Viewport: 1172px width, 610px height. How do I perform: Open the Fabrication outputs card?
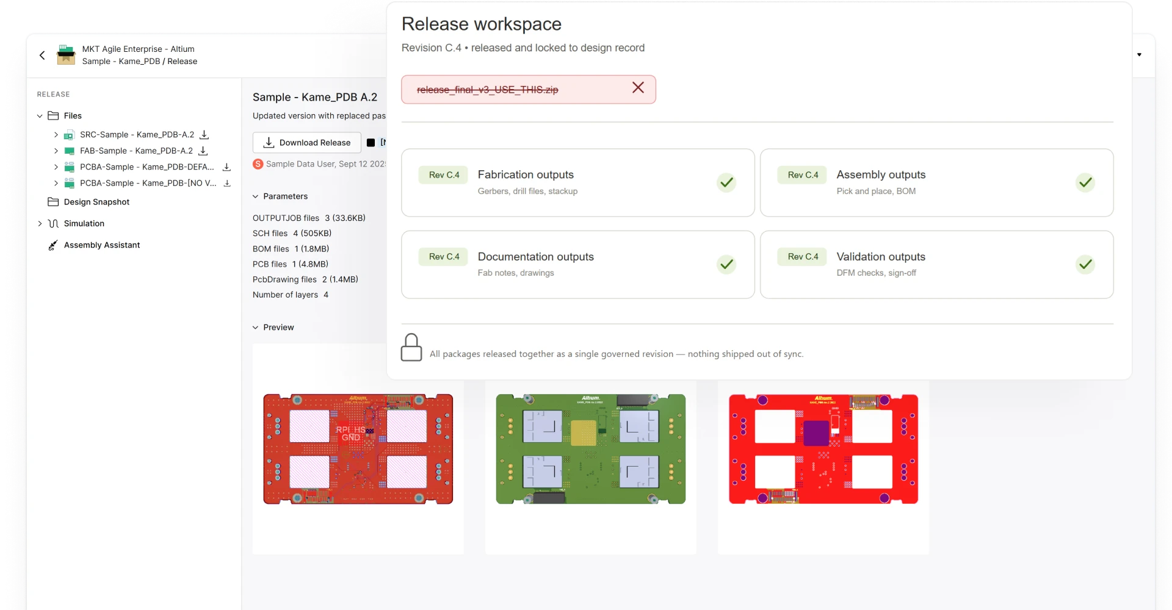(578, 182)
